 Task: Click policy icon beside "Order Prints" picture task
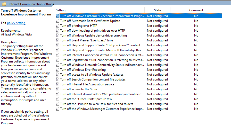(x=57, y=99)
